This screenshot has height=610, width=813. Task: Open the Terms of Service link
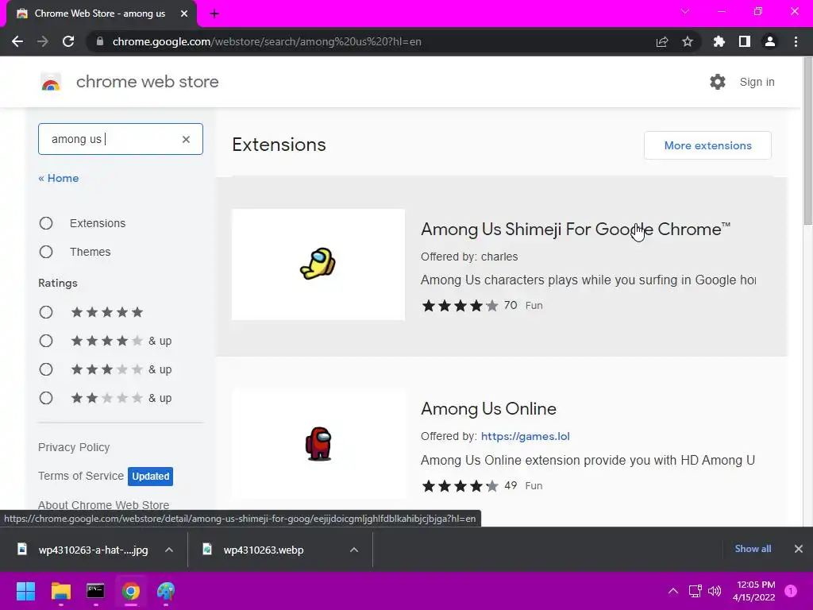coord(81,477)
